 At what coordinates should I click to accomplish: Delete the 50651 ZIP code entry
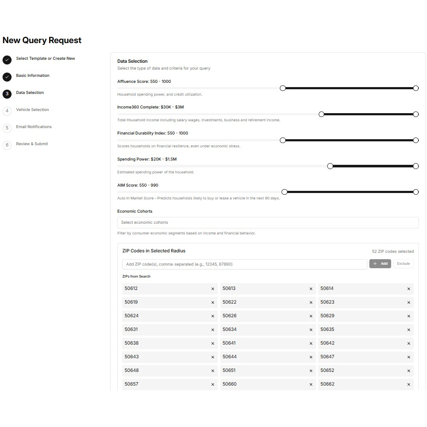[x=311, y=371]
